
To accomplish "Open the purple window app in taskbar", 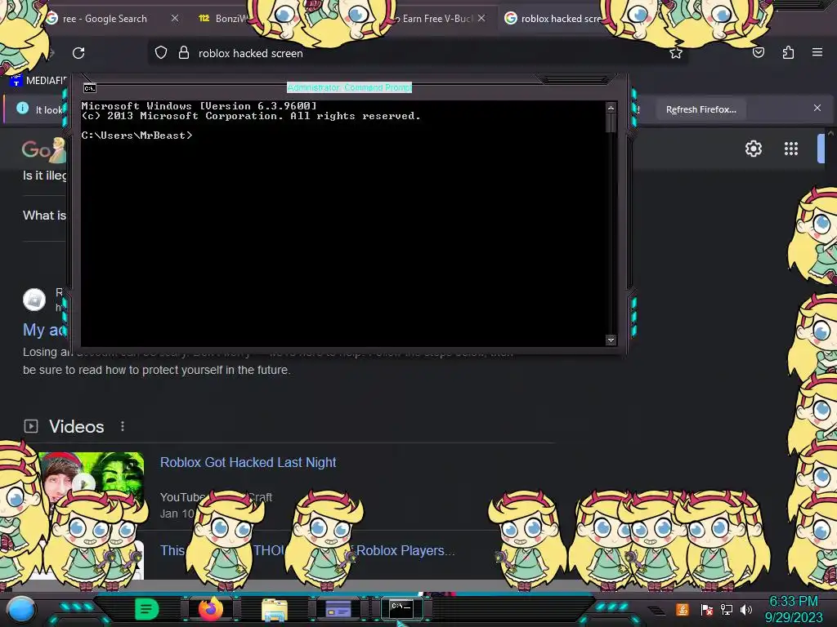I will click(x=338, y=609).
